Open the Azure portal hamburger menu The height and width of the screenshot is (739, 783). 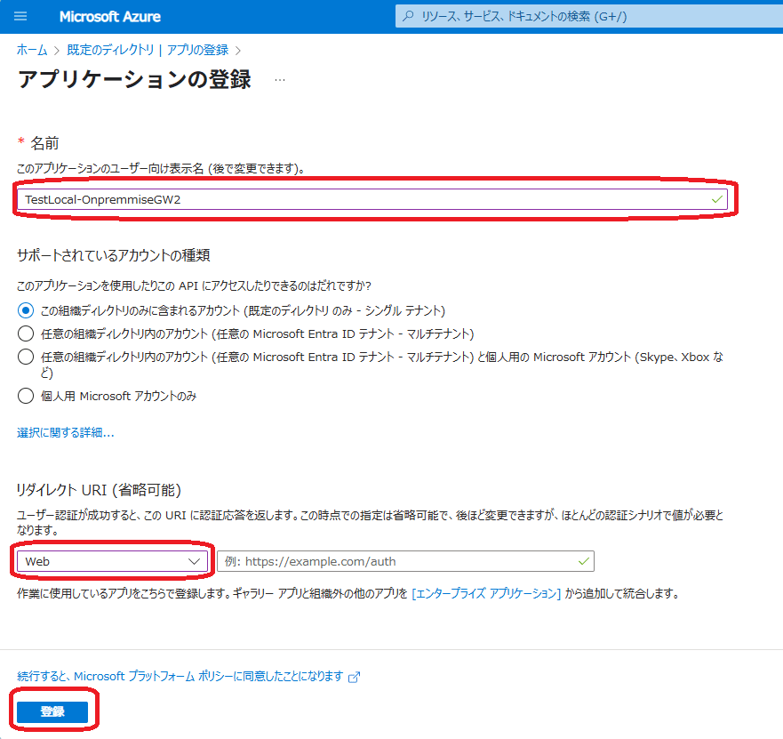[20, 17]
